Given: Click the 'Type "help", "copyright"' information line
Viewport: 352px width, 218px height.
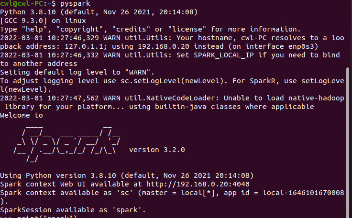Looking at the screenshot, I should [x=150, y=29].
